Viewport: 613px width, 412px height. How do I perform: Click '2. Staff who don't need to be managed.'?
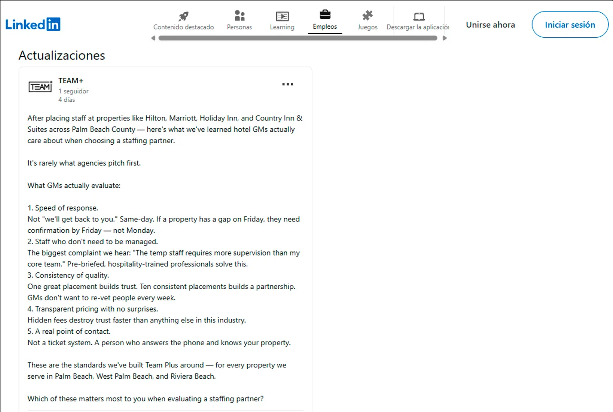click(93, 241)
